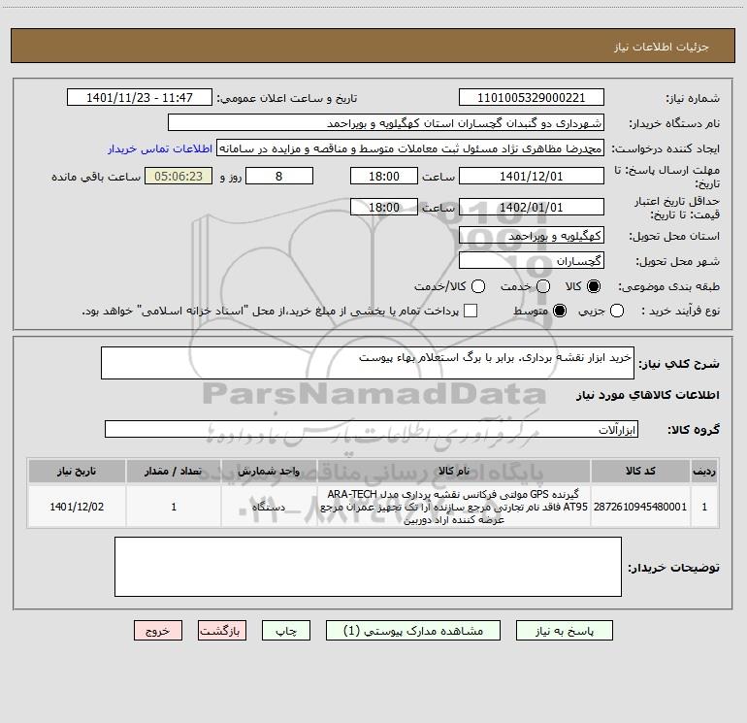The width and height of the screenshot is (747, 723).
Task: Click the goods group field 'ابزارآلات'
Action: click(372, 429)
